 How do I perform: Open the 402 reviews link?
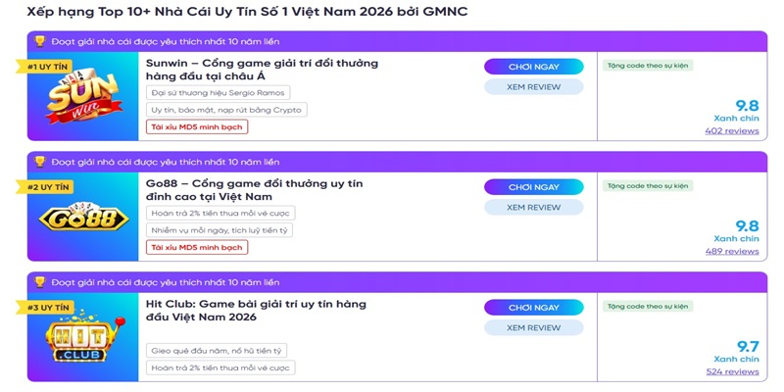point(732,131)
